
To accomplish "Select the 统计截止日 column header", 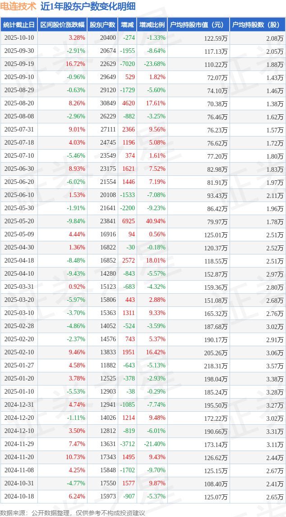I will [x=19, y=25].
